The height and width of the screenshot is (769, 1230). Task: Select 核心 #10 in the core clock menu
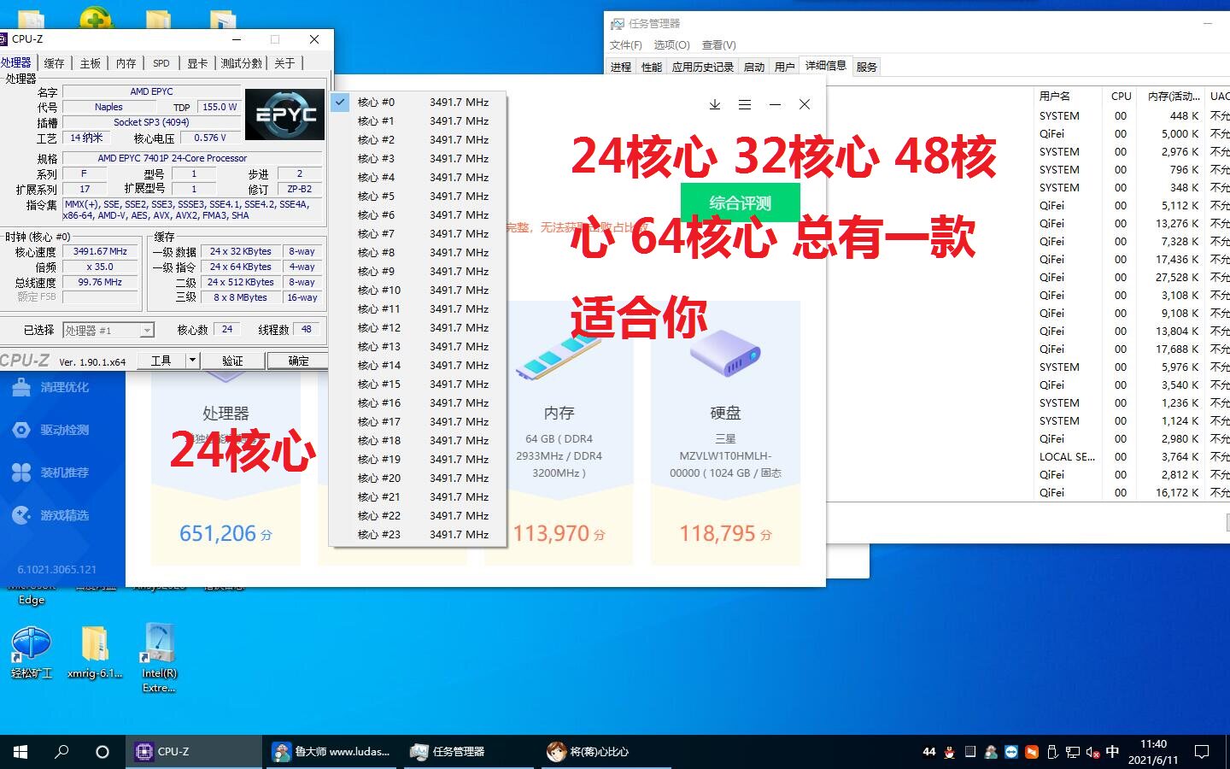[418, 291]
